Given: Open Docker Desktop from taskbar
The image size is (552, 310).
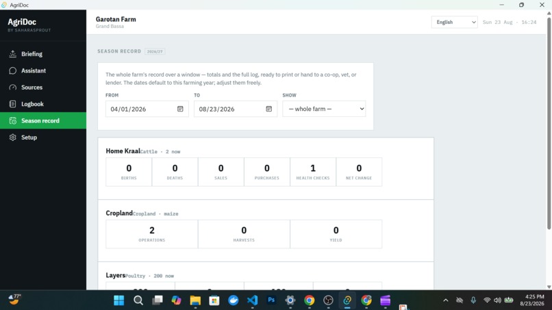Looking at the screenshot, I should [x=233, y=300].
